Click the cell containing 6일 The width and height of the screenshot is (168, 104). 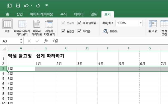(x=21, y=94)
